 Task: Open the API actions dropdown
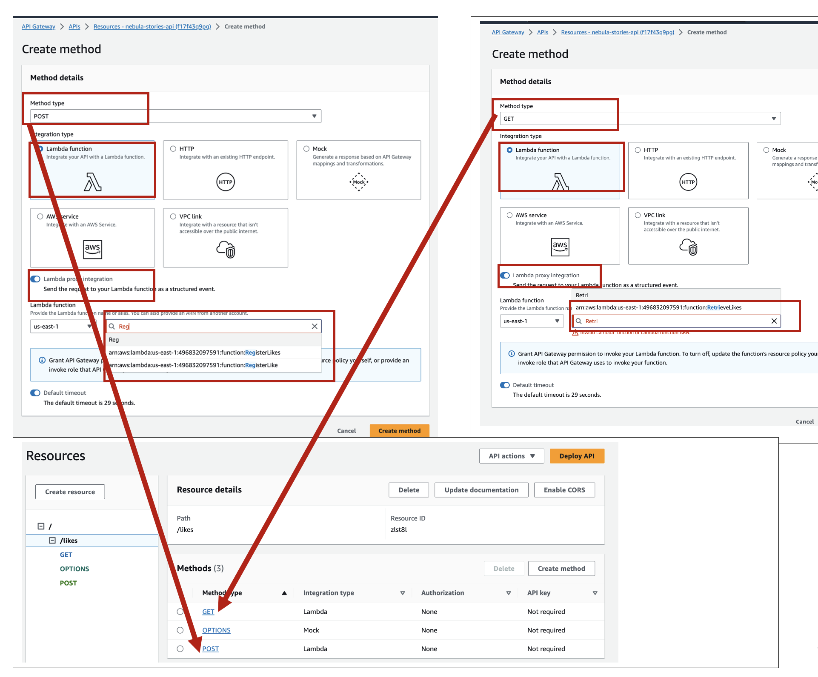512,456
